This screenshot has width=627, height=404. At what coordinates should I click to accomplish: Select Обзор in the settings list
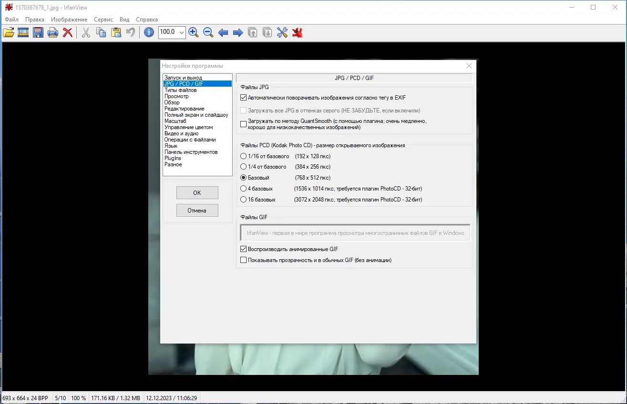pyautogui.click(x=197, y=102)
